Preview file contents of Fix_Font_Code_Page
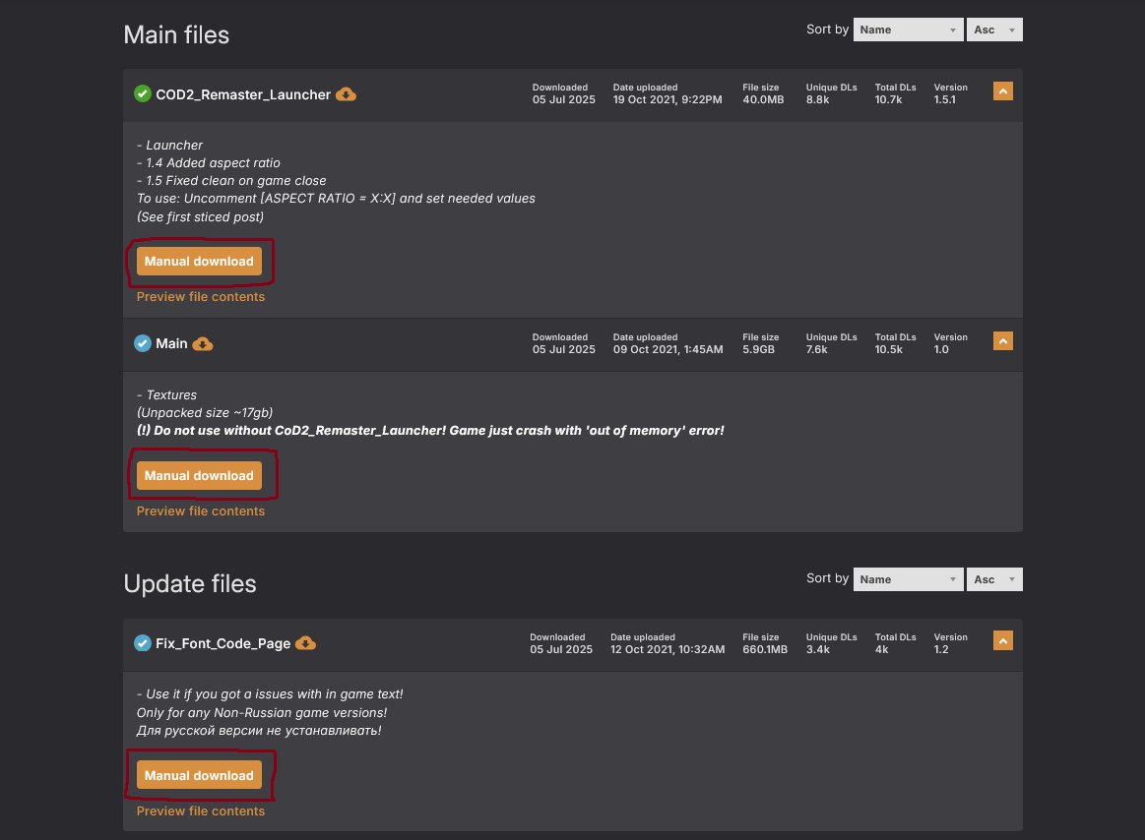 click(x=200, y=811)
